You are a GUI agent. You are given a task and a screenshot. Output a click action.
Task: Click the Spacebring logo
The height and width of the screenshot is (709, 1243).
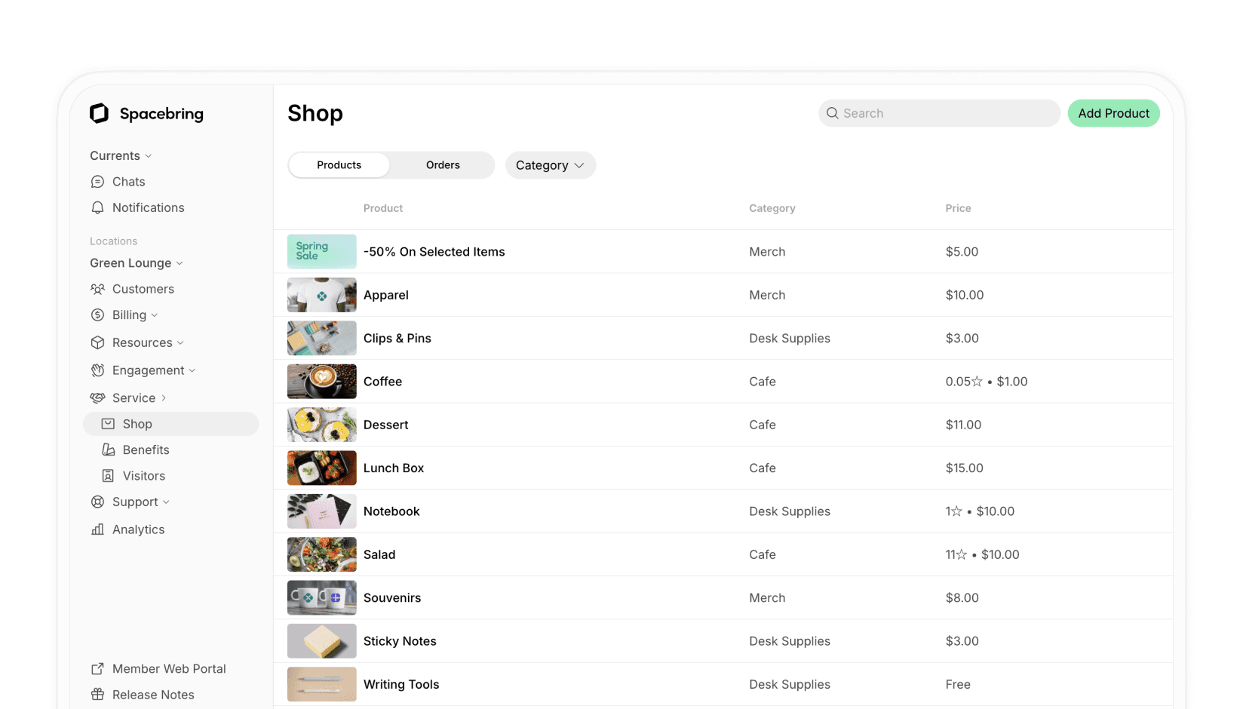pyautogui.click(x=99, y=113)
